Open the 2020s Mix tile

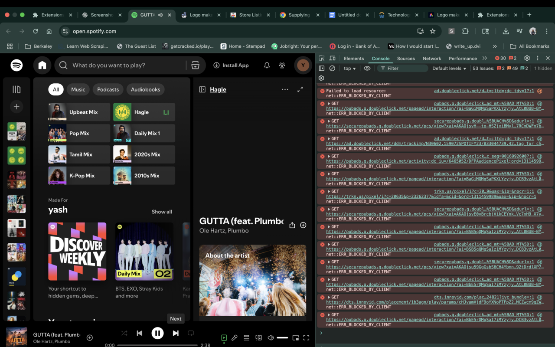click(x=144, y=154)
